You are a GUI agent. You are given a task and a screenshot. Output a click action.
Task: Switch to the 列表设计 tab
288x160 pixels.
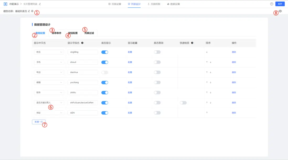[x=134, y=4]
